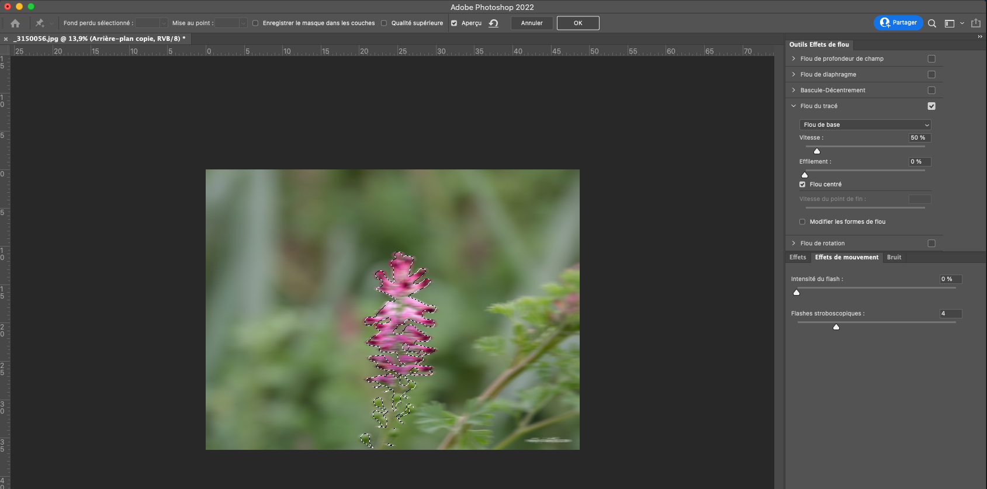Click the Home icon in options bar
Image resolution: width=987 pixels, height=489 pixels.
15,23
